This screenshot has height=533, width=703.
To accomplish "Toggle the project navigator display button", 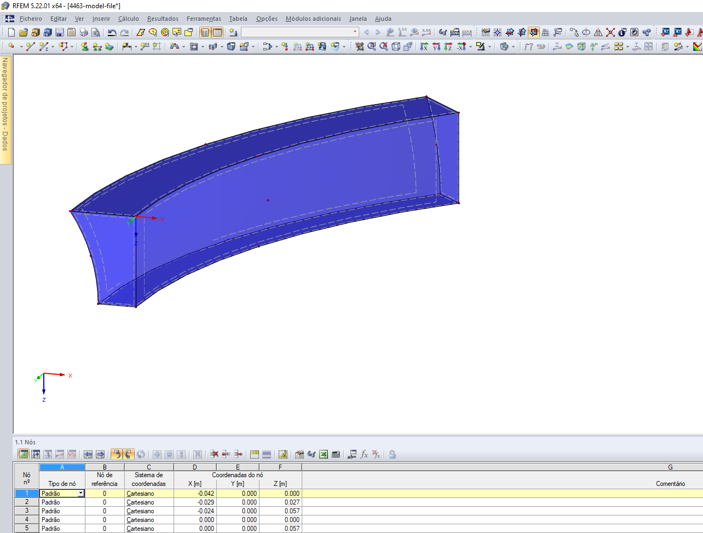I will [x=205, y=32].
